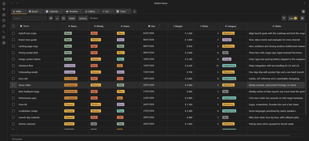309x141 pixels.
Task: Open canvas grid icon in left ribbon
Action: (4, 15)
